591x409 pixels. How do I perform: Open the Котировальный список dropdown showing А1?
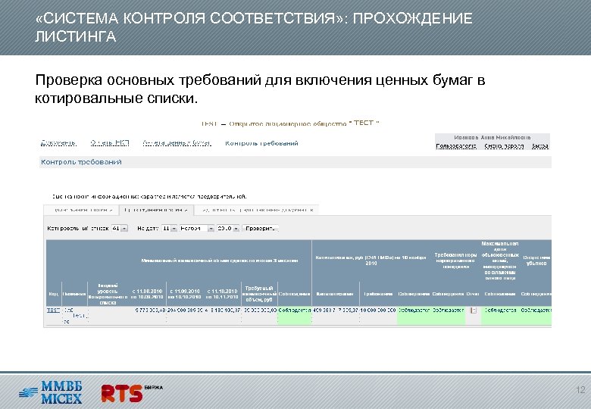(x=120, y=228)
